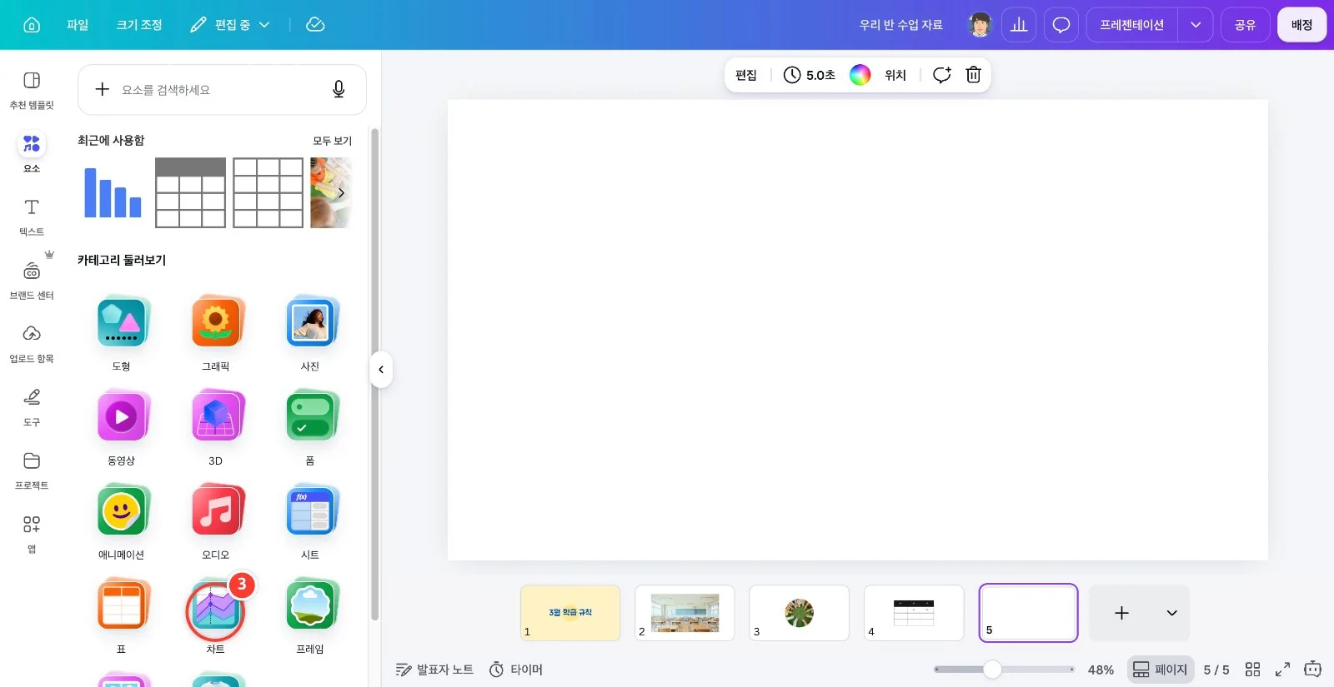Open the 차트 (Charts) category
This screenshot has width=1334, height=687.
point(215,616)
